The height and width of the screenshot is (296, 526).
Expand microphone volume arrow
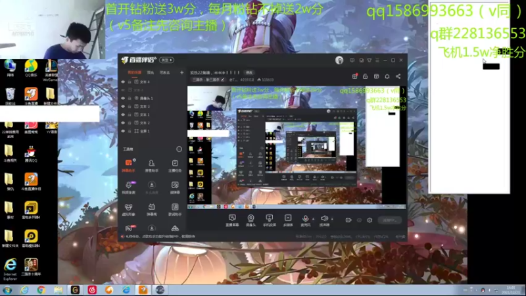click(314, 219)
